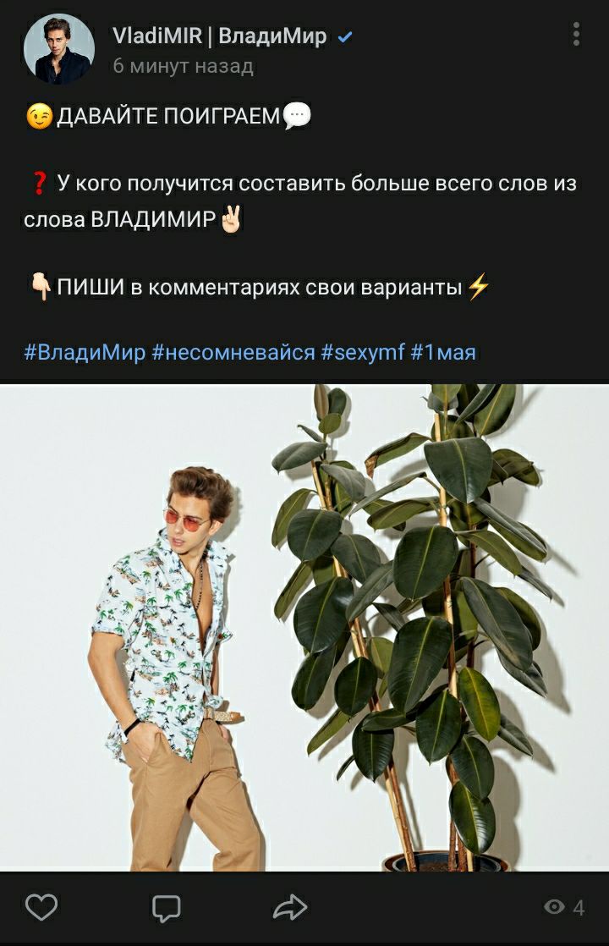This screenshot has width=609, height=946.
Task: Tap the blue verified checkmark badge
Action: pyautogui.click(x=345, y=36)
